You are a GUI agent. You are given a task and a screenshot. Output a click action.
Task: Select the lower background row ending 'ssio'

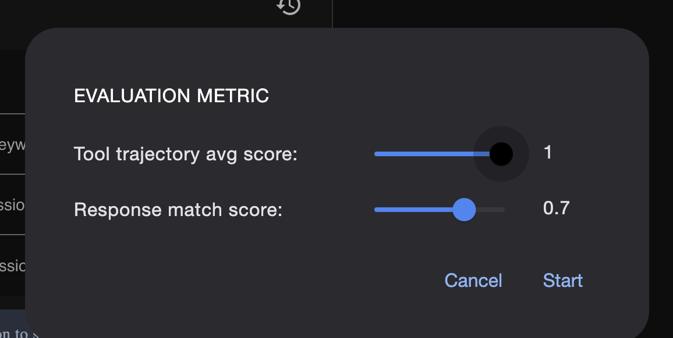click(12, 265)
